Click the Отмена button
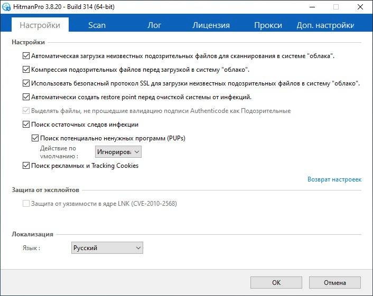This screenshot has width=373, height=296. (x=335, y=282)
